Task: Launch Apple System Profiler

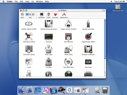Action: [x=69, y=23]
